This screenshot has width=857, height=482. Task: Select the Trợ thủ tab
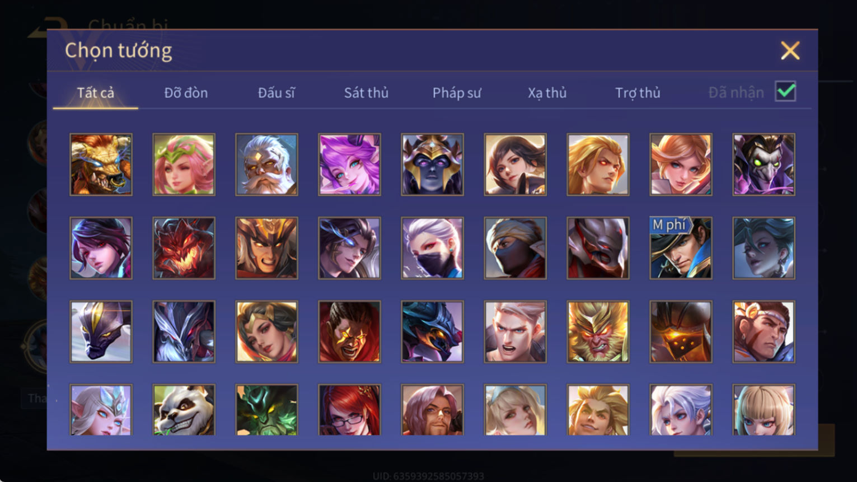point(638,92)
